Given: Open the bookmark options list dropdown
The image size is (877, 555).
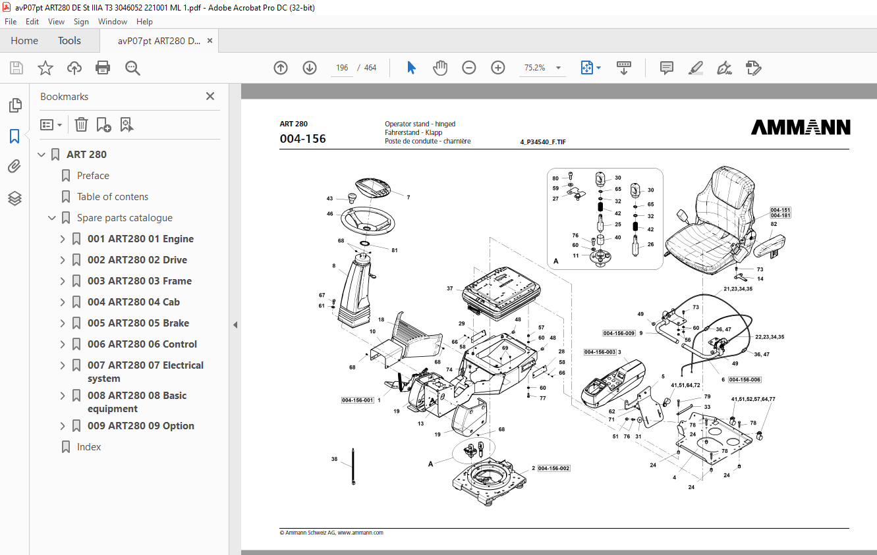Looking at the screenshot, I should point(51,124).
